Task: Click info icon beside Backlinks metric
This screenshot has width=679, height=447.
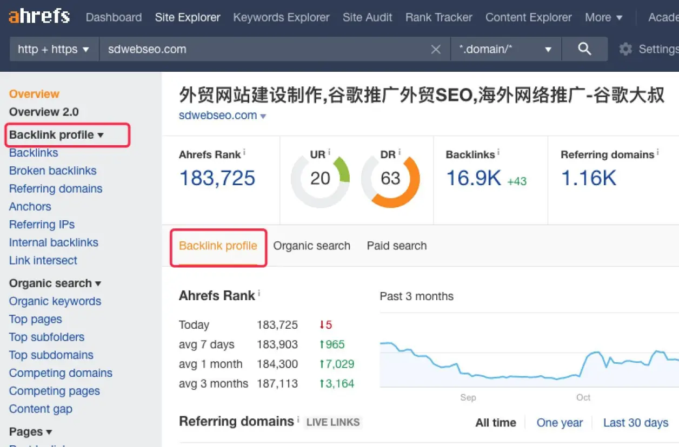Action: (x=498, y=153)
